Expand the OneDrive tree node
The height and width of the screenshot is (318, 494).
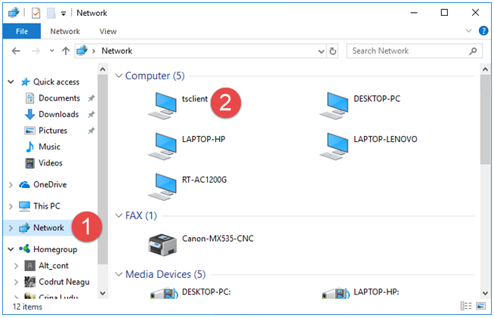pos(11,185)
